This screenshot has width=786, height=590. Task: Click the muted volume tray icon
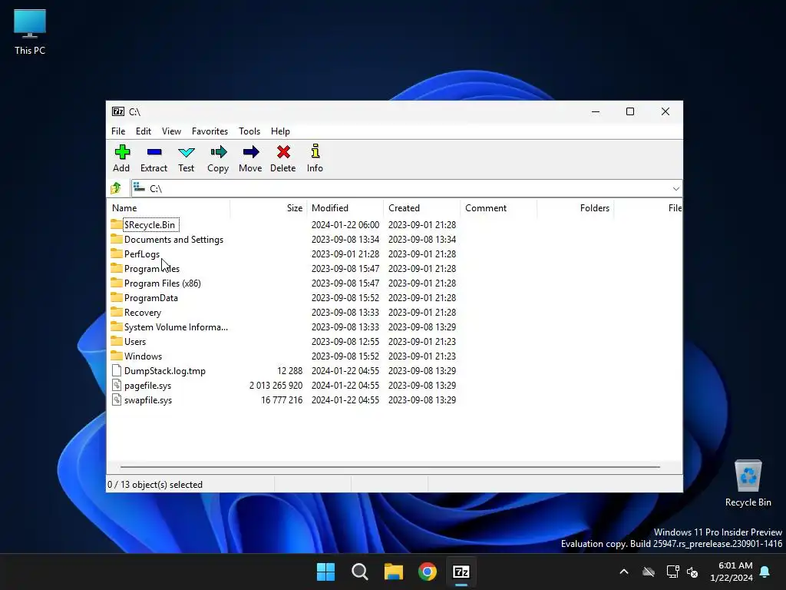692,572
